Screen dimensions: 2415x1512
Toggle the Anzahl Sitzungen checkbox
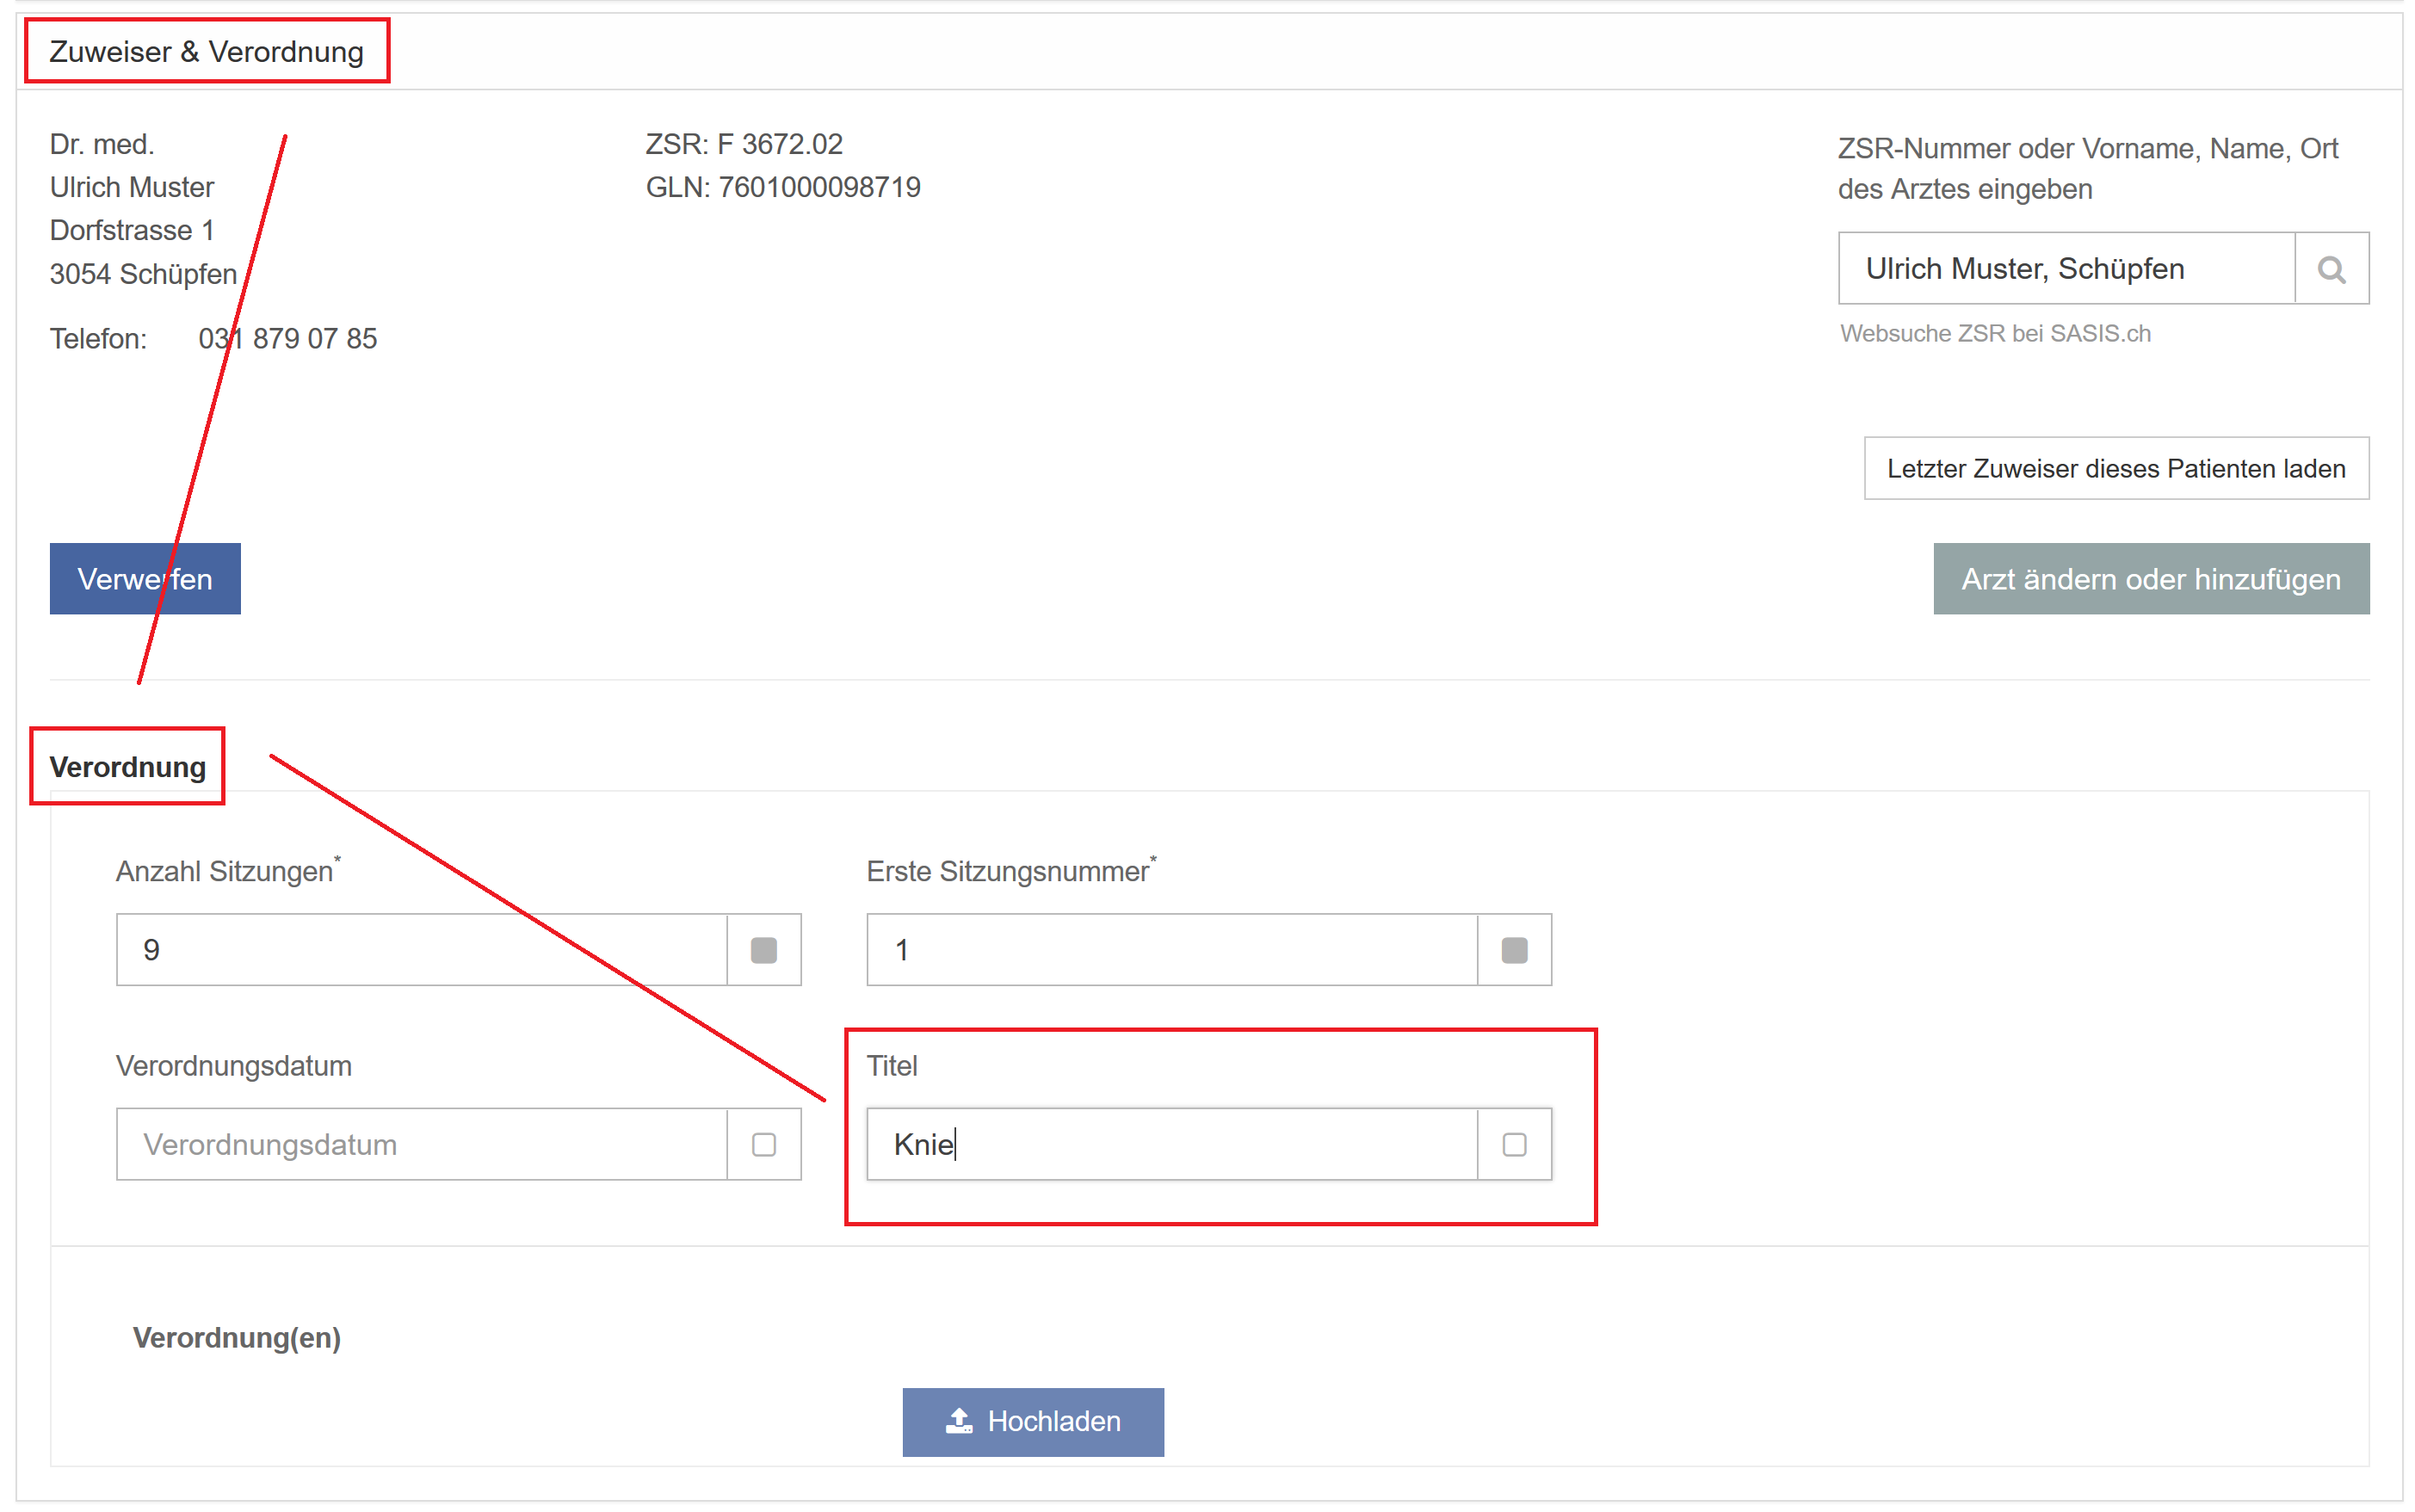click(763, 949)
